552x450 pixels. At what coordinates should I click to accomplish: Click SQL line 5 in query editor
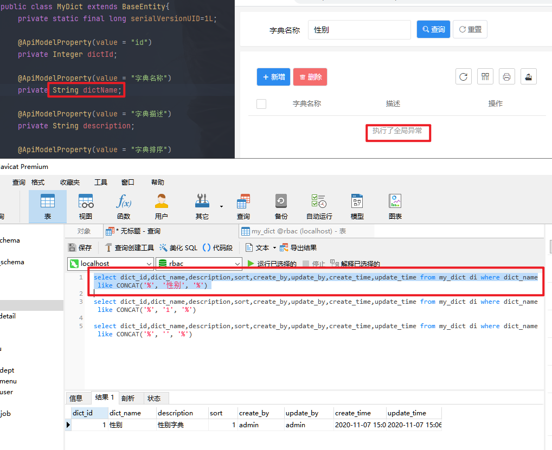316,330
